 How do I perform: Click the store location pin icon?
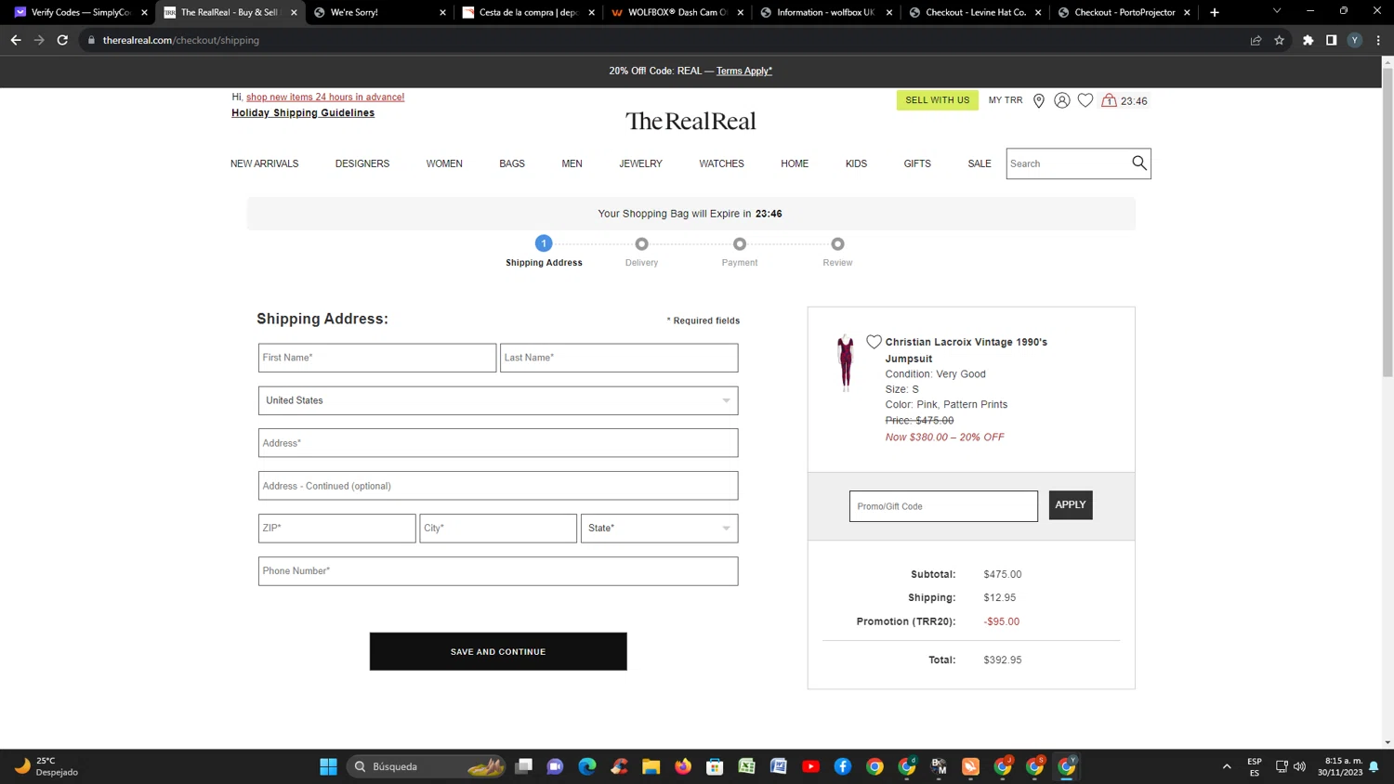coord(1039,100)
